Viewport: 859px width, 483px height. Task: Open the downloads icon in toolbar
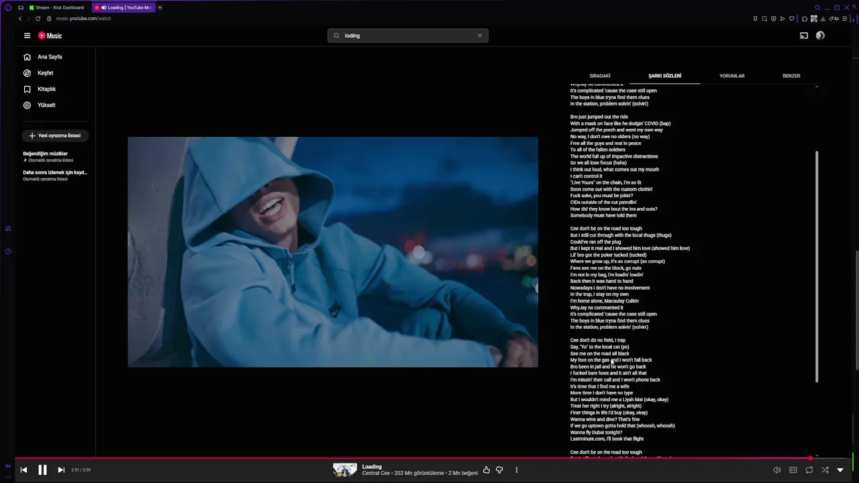pos(823,18)
